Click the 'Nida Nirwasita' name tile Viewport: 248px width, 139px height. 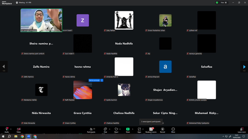(x=41, y=113)
